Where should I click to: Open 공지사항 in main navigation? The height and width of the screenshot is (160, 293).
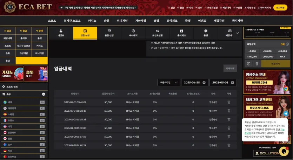pyautogui.click(x=237, y=21)
